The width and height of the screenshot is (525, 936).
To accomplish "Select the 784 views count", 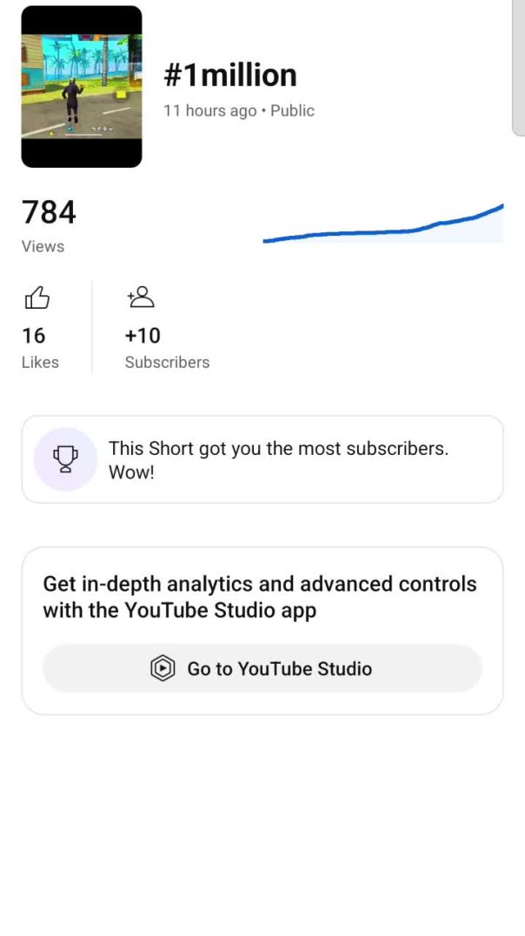I will point(49,212).
